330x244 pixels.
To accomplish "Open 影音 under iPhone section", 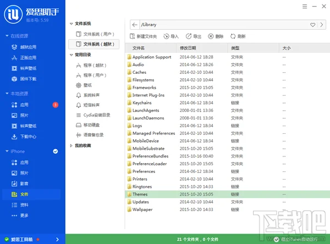I will click(x=20, y=183).
